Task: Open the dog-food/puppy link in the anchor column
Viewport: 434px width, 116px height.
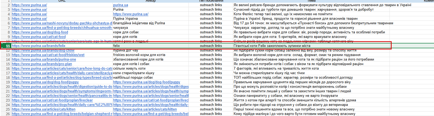Action: [147, 82]
